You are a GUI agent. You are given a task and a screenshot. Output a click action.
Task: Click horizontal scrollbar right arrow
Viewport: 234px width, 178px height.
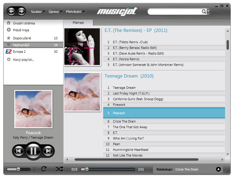click(222, 160)
